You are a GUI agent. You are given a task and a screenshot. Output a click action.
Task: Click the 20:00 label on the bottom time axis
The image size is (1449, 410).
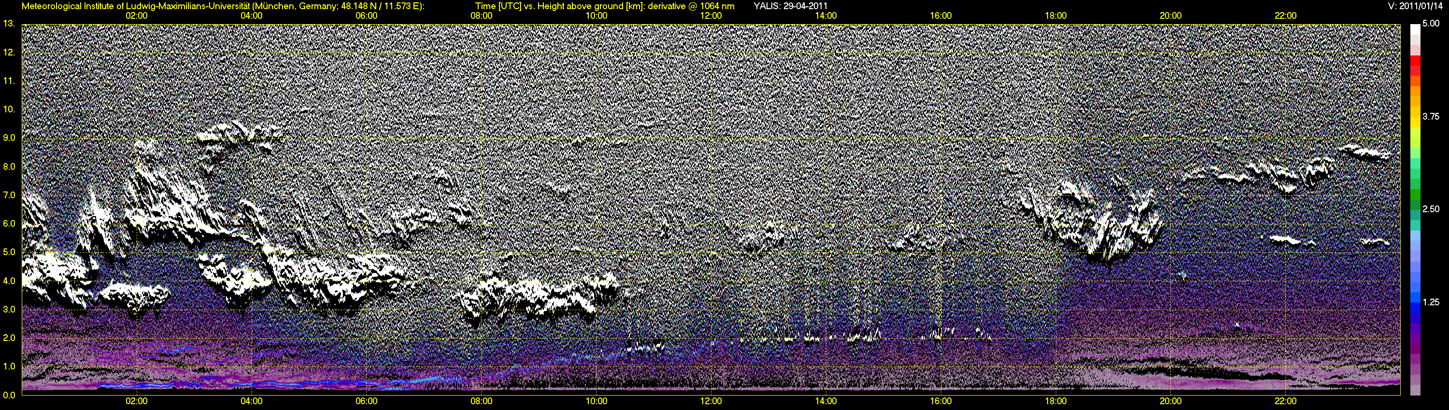pos(1171,401)
